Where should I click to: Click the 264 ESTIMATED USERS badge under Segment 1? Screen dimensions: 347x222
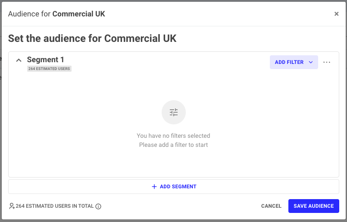pos(49,69)
